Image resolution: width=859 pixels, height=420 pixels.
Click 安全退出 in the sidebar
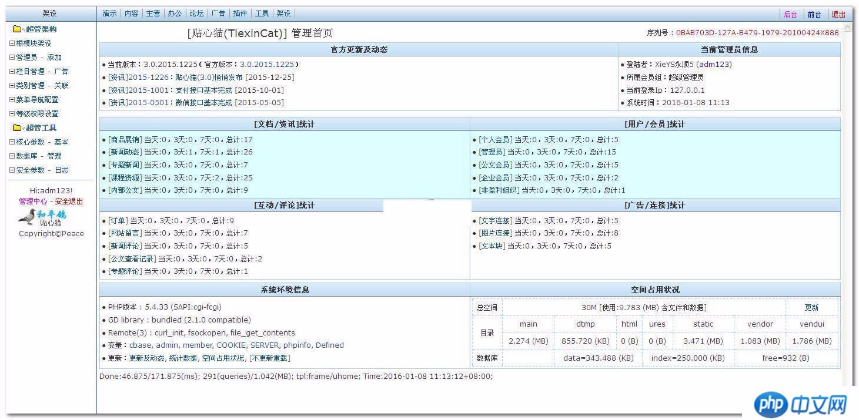pos(69,201)
